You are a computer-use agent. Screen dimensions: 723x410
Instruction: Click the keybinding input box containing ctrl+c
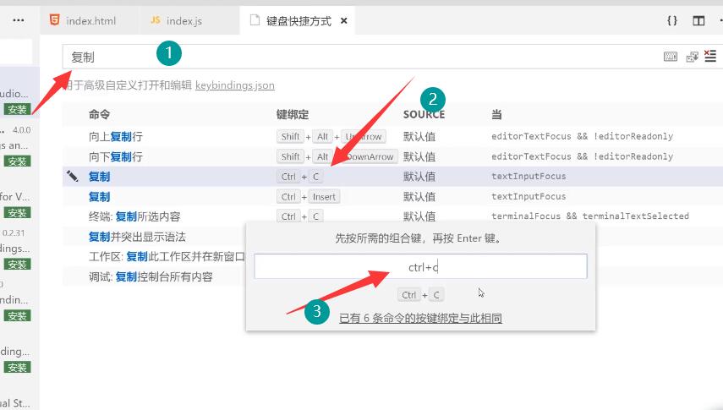coord(420,266)
